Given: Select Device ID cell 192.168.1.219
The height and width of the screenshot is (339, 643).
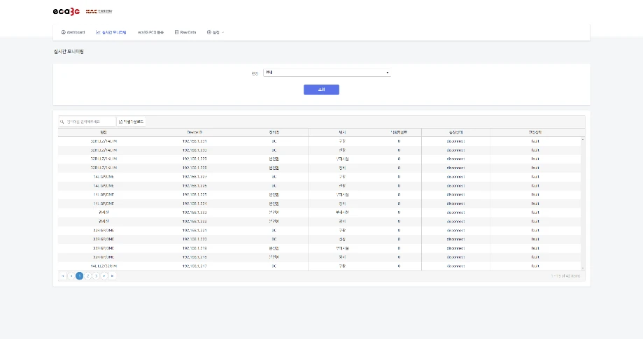Looking at the screenshot, I should point(195,248).
